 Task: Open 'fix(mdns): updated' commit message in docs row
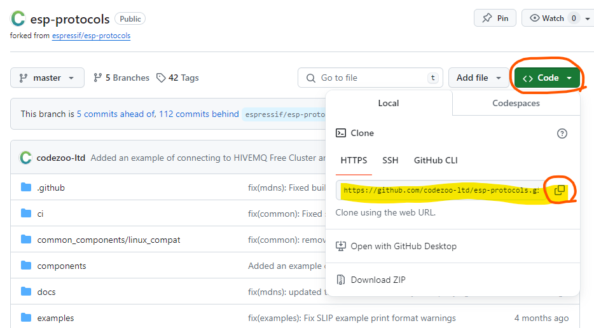[287, 292]
